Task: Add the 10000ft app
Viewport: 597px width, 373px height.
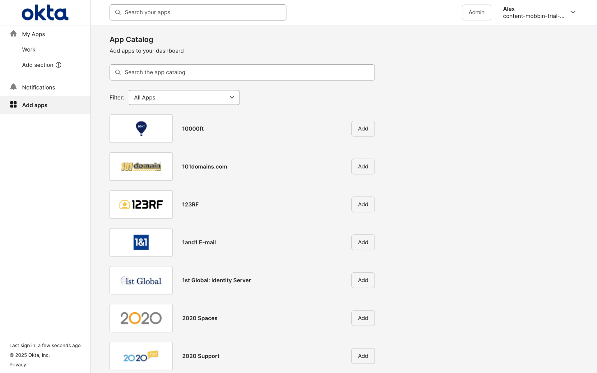Action: [363, 129]
